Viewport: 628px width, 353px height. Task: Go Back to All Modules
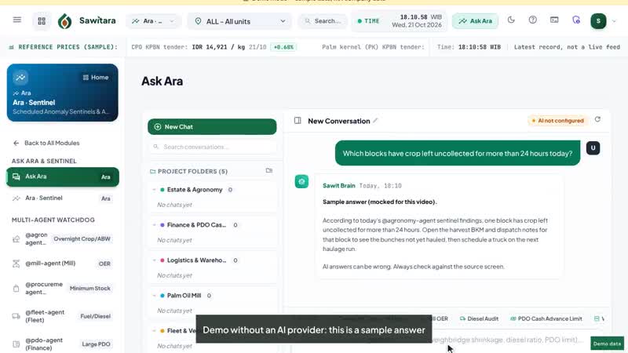[46, 143]
